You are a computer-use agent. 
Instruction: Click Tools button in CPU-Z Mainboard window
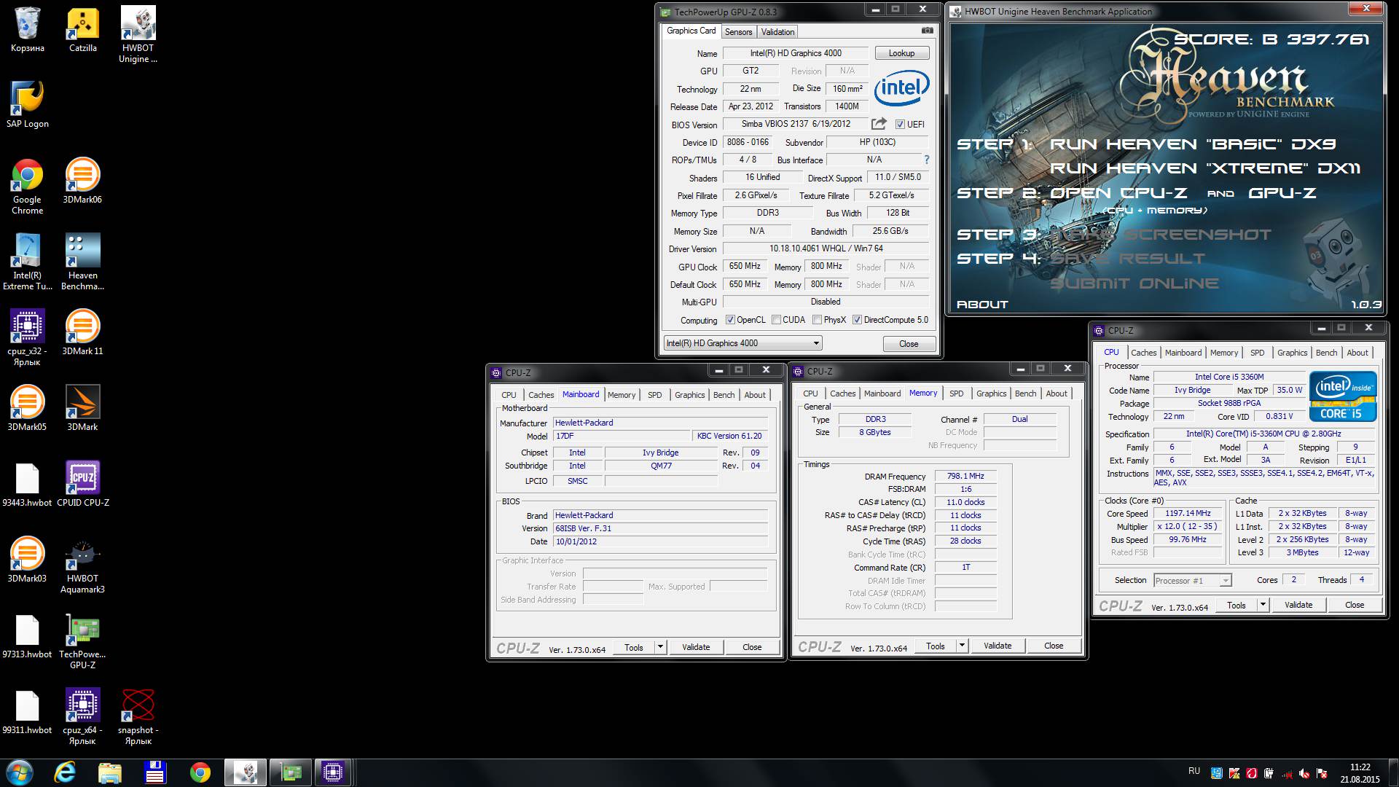tap(634, 647)
